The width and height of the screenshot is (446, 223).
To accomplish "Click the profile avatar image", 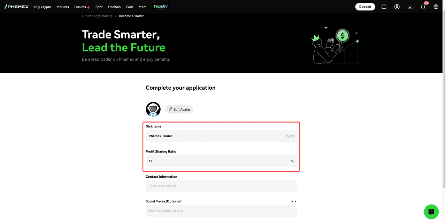I will point(153,109).
